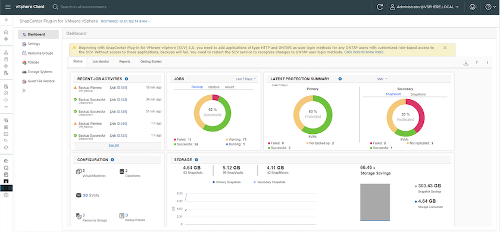This screenshot has height=232, width=500.
Task: Open the 3 Backup Policies count link
Action: coord(126,215)
